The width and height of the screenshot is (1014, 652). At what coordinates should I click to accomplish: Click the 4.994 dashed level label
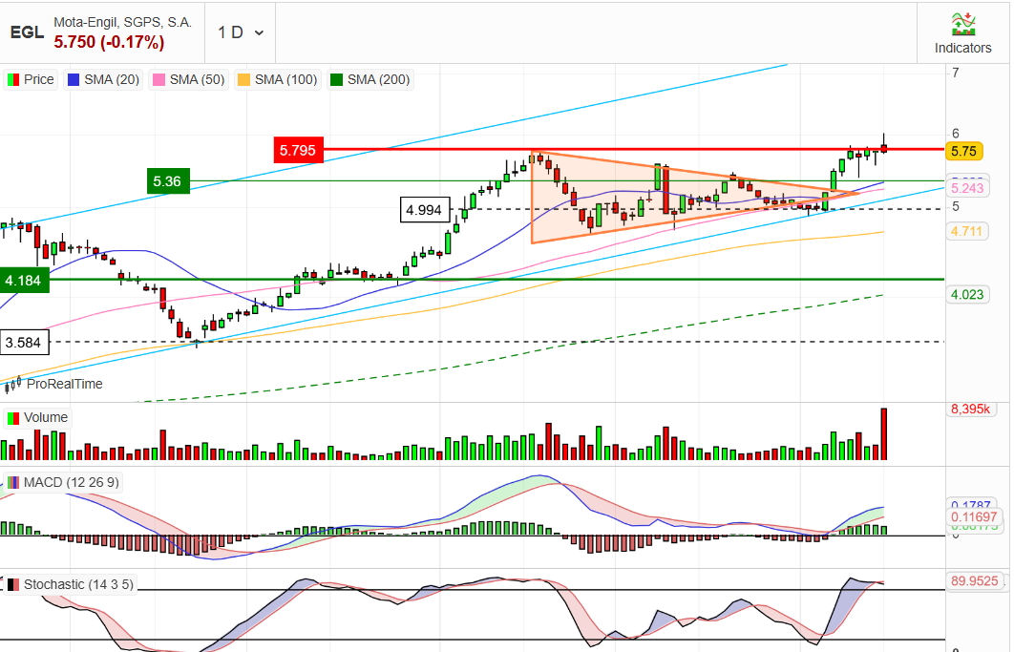point(424,210)
